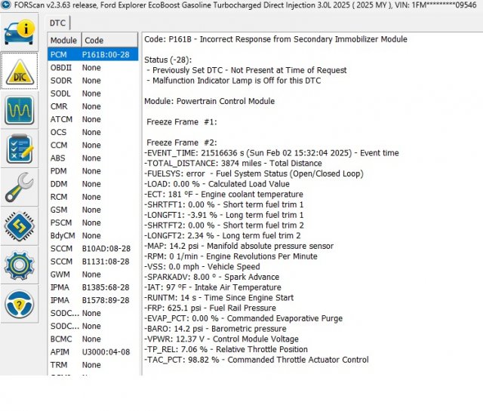Click the LONGFT1 -3.91 % line
Image resolution: width=483 pixels, height=411 pixels.
[224, 215]
